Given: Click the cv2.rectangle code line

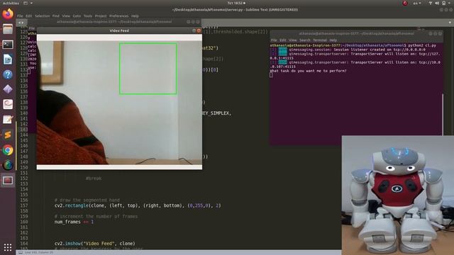Looking at the screenshot, I should click(138, 205).
